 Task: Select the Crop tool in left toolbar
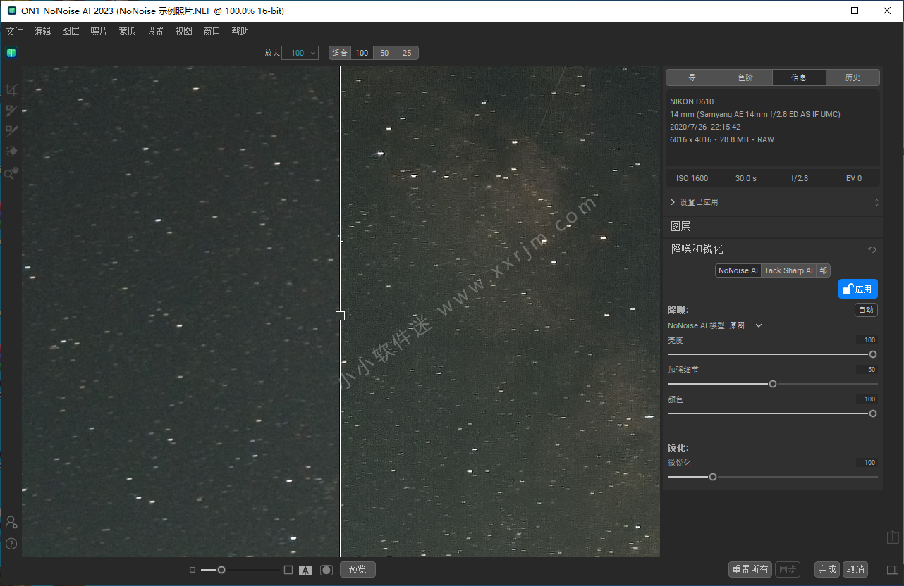[x=11, y=89]
